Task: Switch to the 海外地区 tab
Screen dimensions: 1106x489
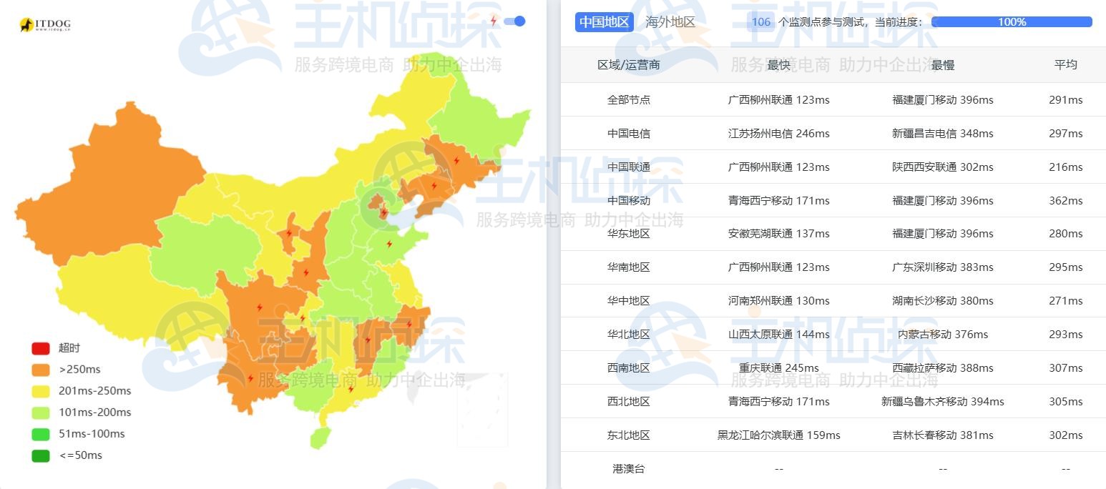Action: [x=668, y=21]
